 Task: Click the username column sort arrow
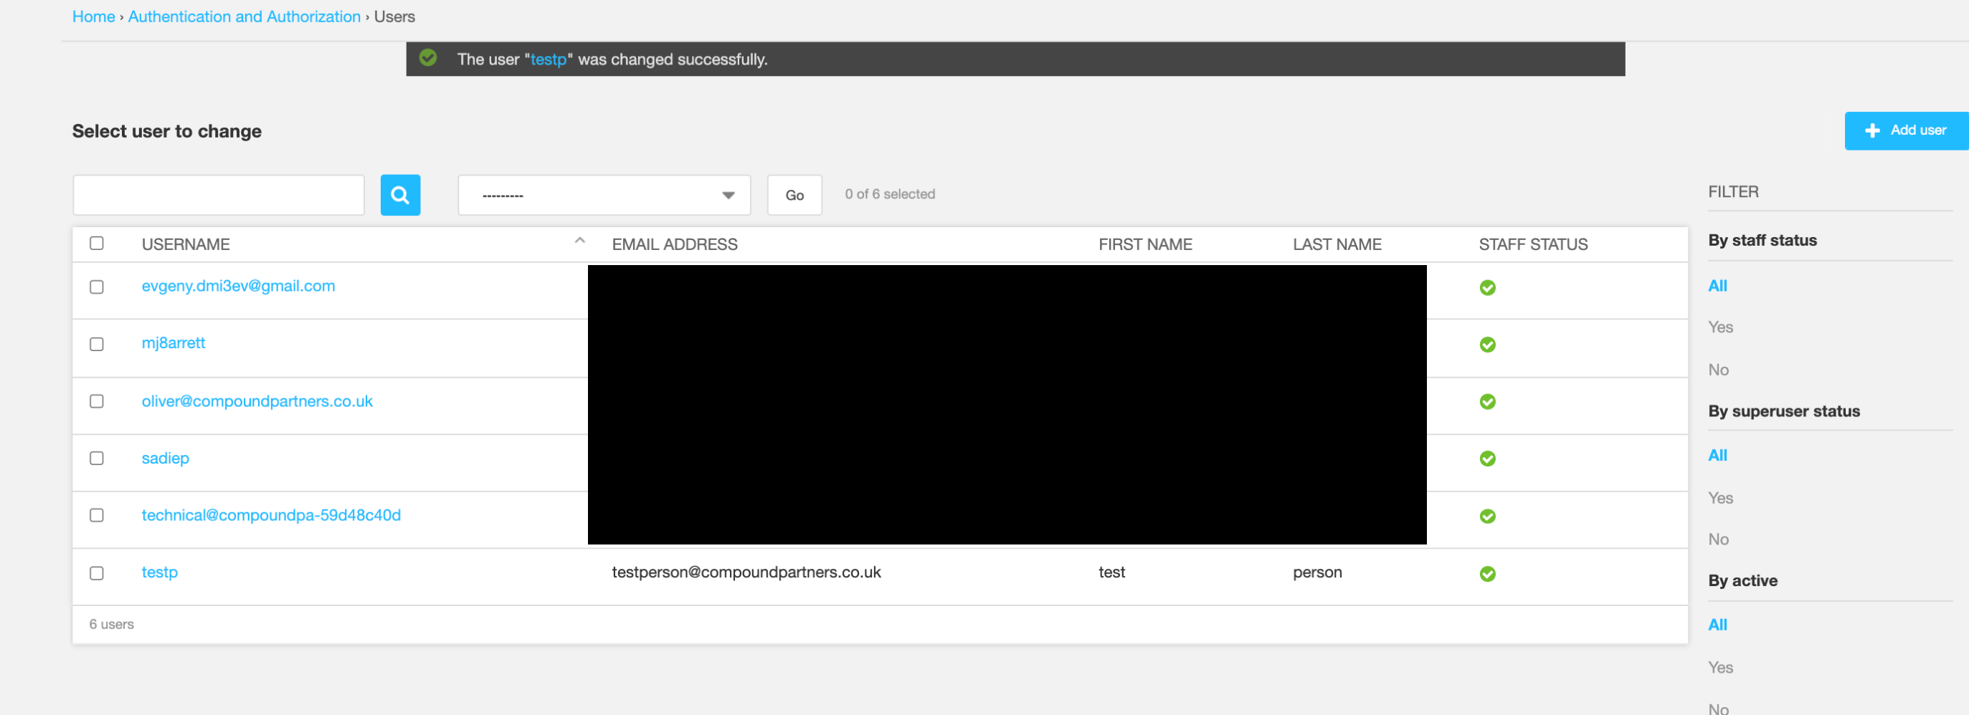coord(579,241)
